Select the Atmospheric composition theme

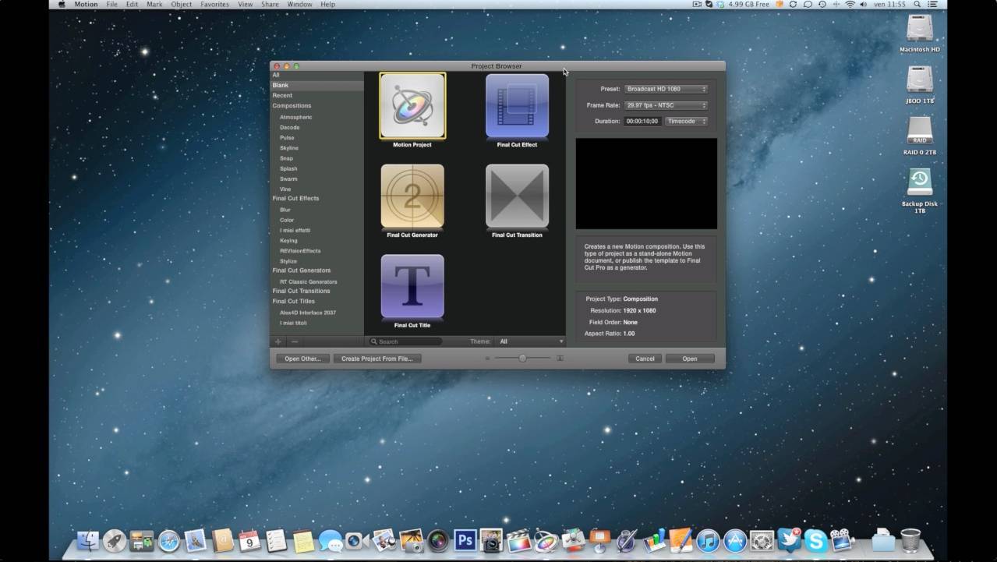tap(295, 117)
